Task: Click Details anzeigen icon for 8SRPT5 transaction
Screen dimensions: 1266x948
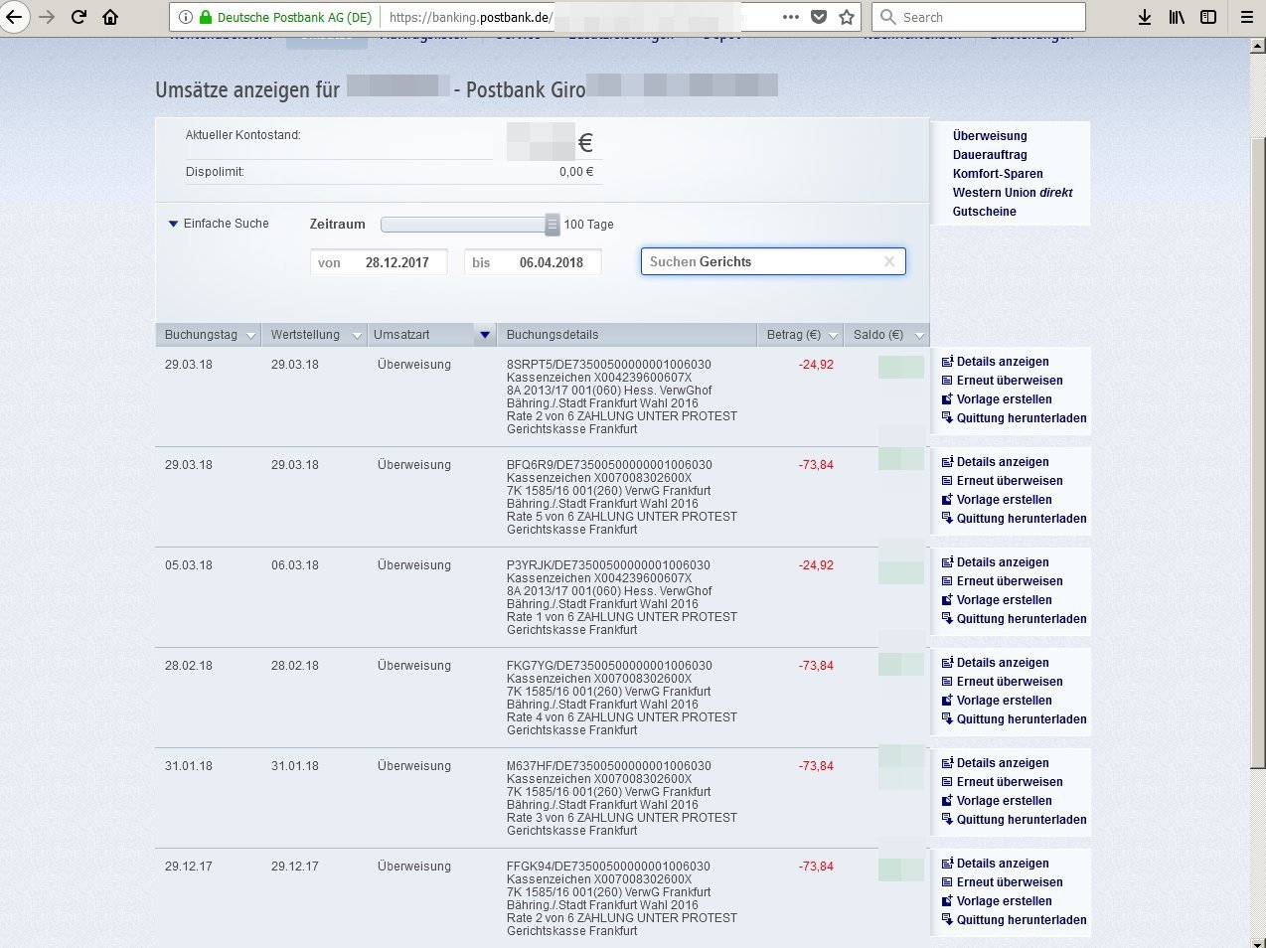Action: (947, 362)
